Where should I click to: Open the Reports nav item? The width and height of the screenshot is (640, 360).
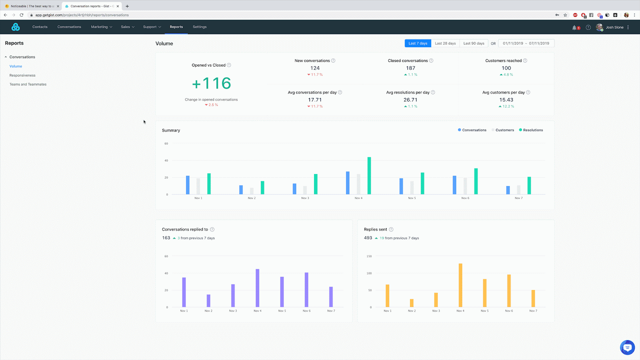pos(176,27)
